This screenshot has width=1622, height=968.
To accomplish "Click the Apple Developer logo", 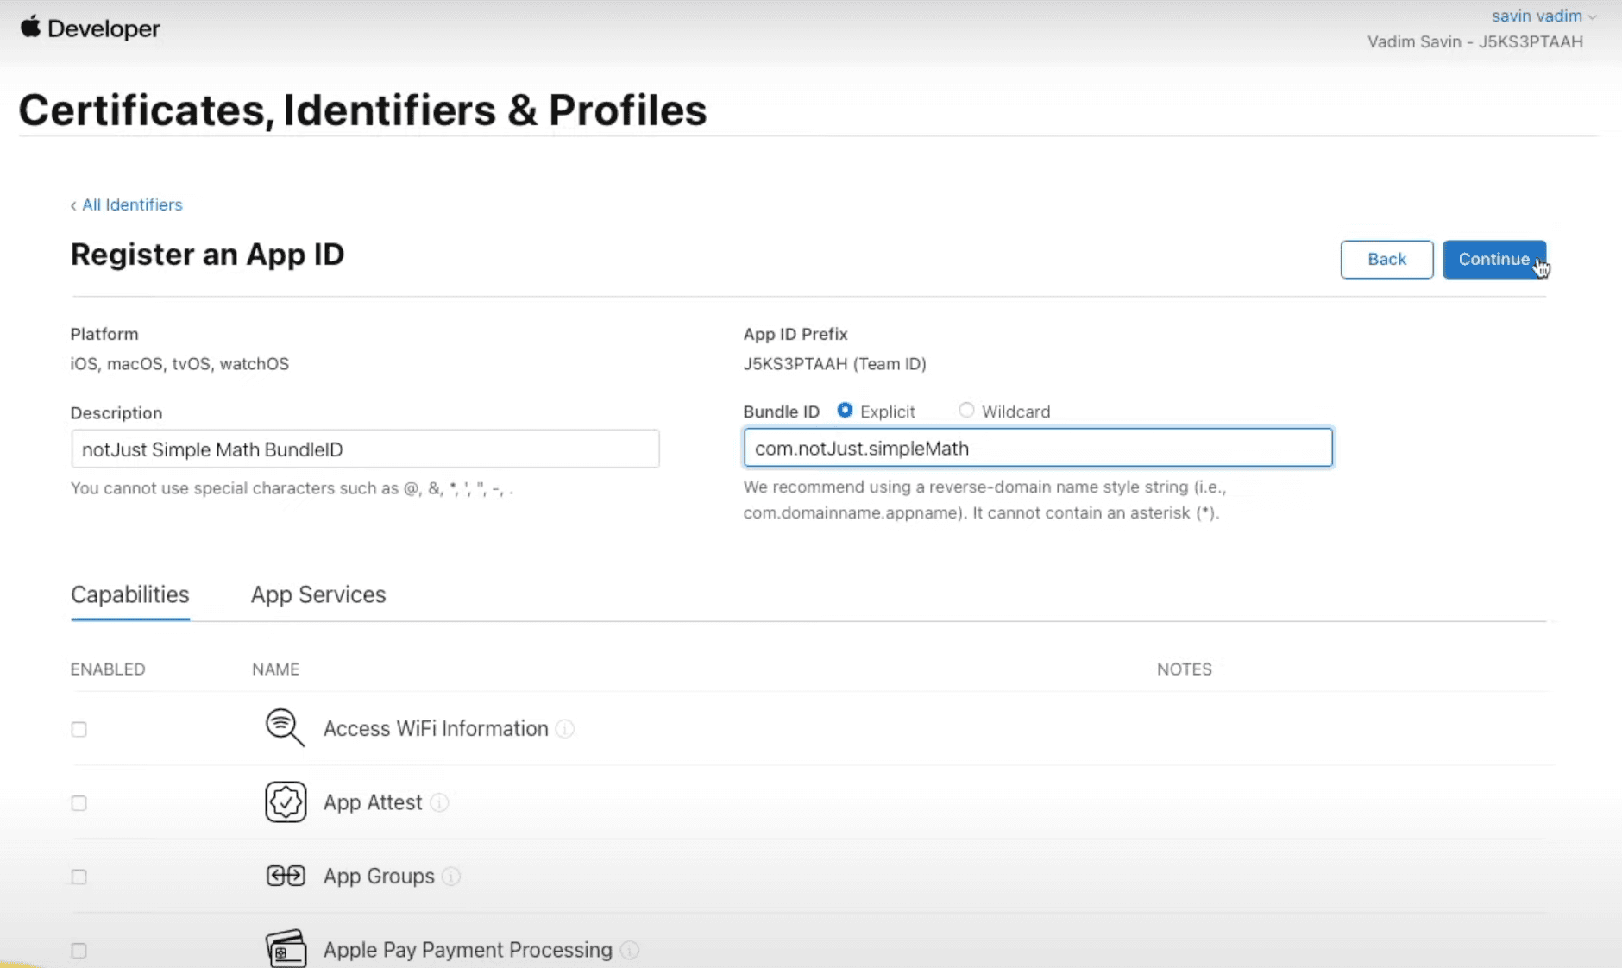I will (90, 28).
